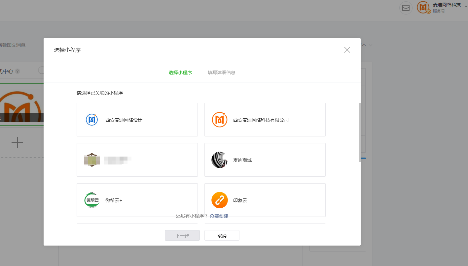The height and width of the screenshot is (266, 468).
Task: Click the plus placeholder on the left panel
Action: (x=17, y=143)
